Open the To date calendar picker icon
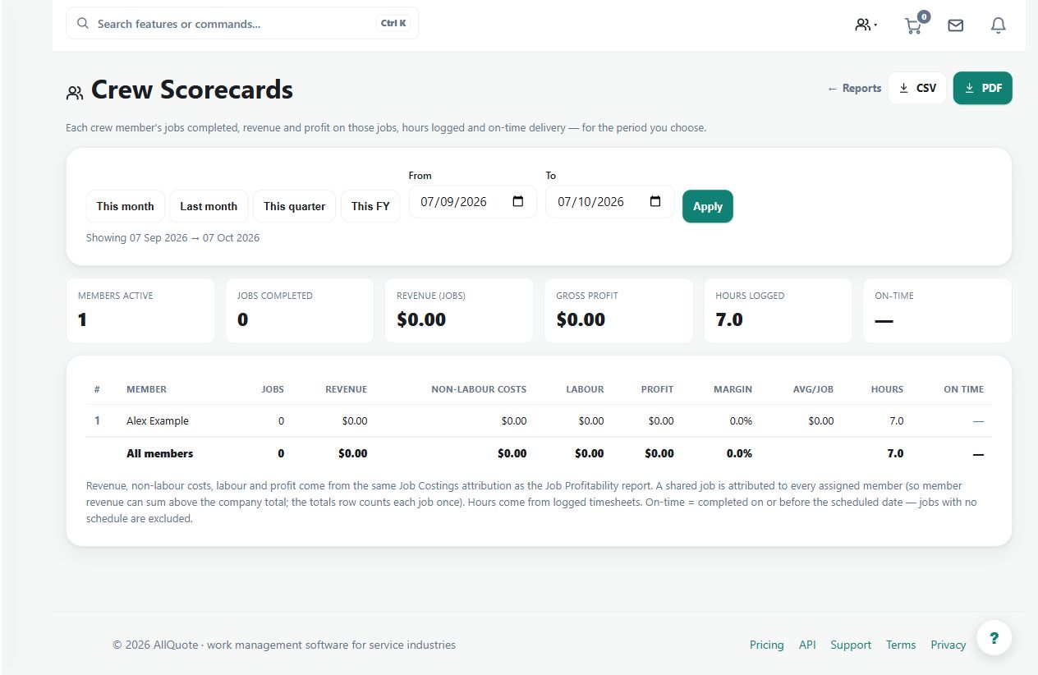 coord(655,201)
